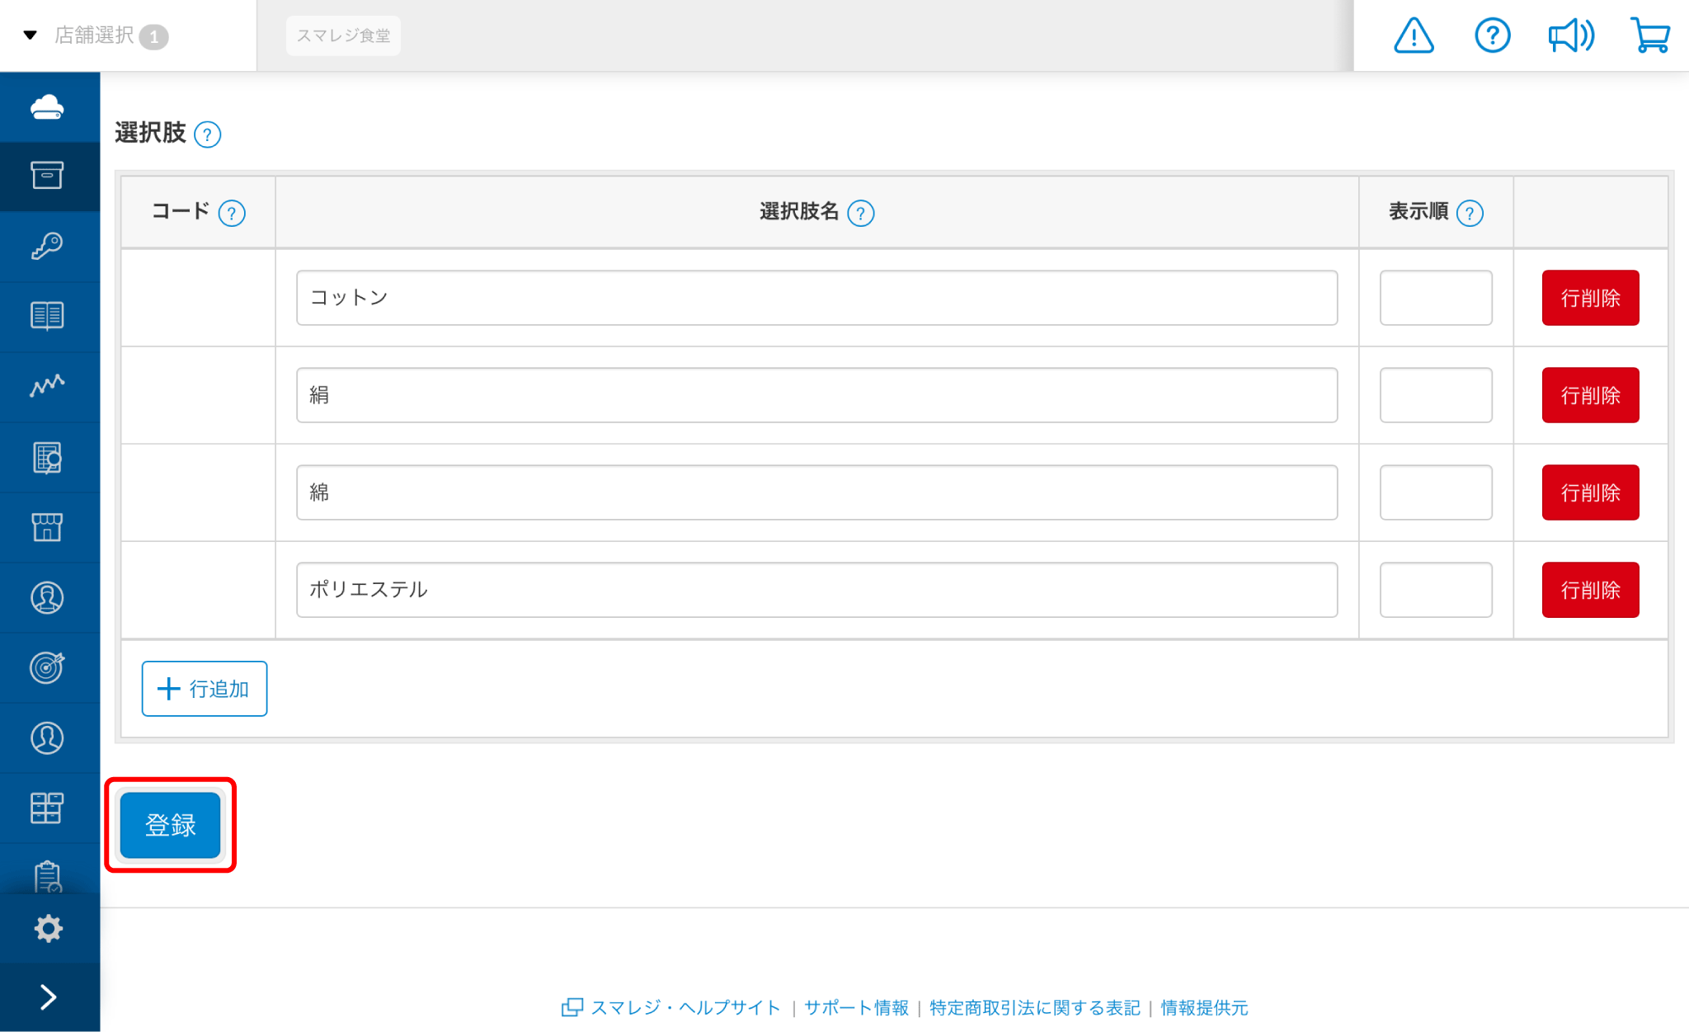This screenshot has height=1032, width=1689.
Task: Open 情報提供元 footer link
Action: pyautogui.click(x=1204, y=1007)
